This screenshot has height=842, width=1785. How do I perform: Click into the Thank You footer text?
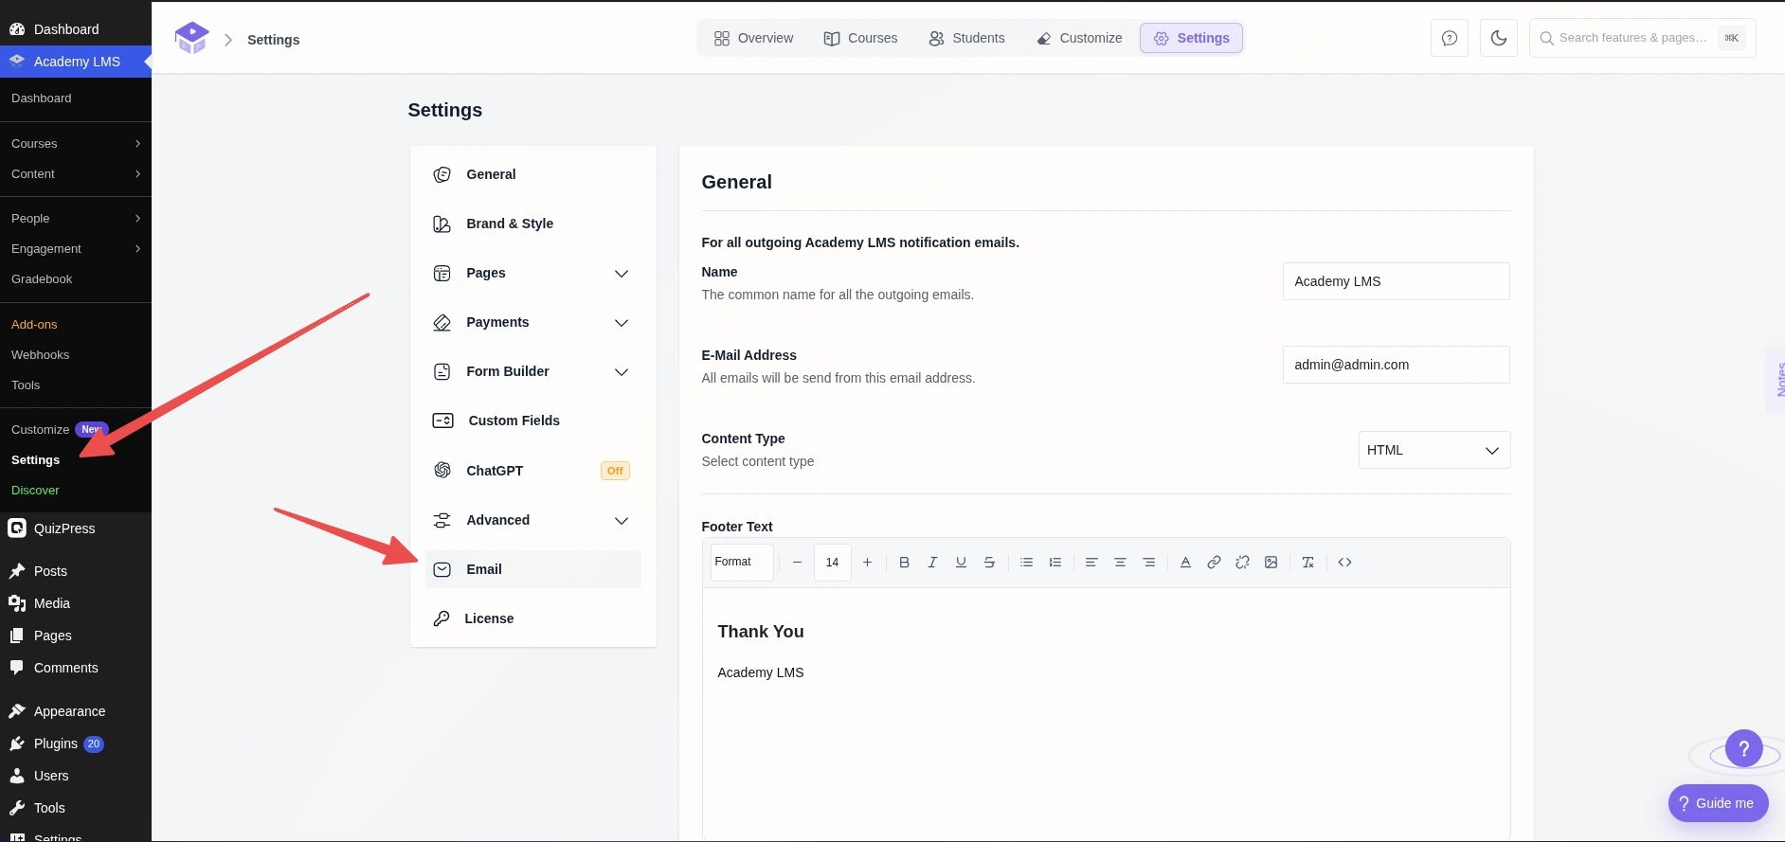tap(761, 632)
